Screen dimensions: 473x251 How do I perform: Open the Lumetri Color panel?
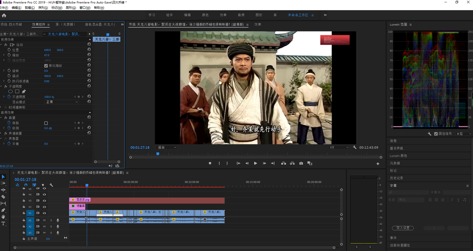(x=399, y=156)
